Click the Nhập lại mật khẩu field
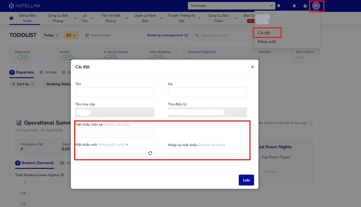The height and width of the screenshot is (207, 361). pos(207,153)
